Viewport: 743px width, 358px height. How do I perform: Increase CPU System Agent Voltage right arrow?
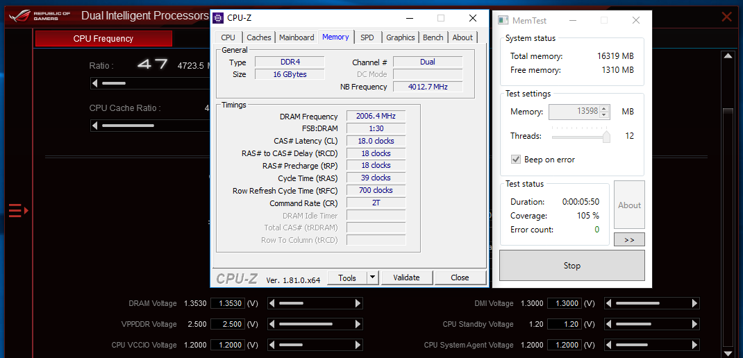tap(695, 345)
